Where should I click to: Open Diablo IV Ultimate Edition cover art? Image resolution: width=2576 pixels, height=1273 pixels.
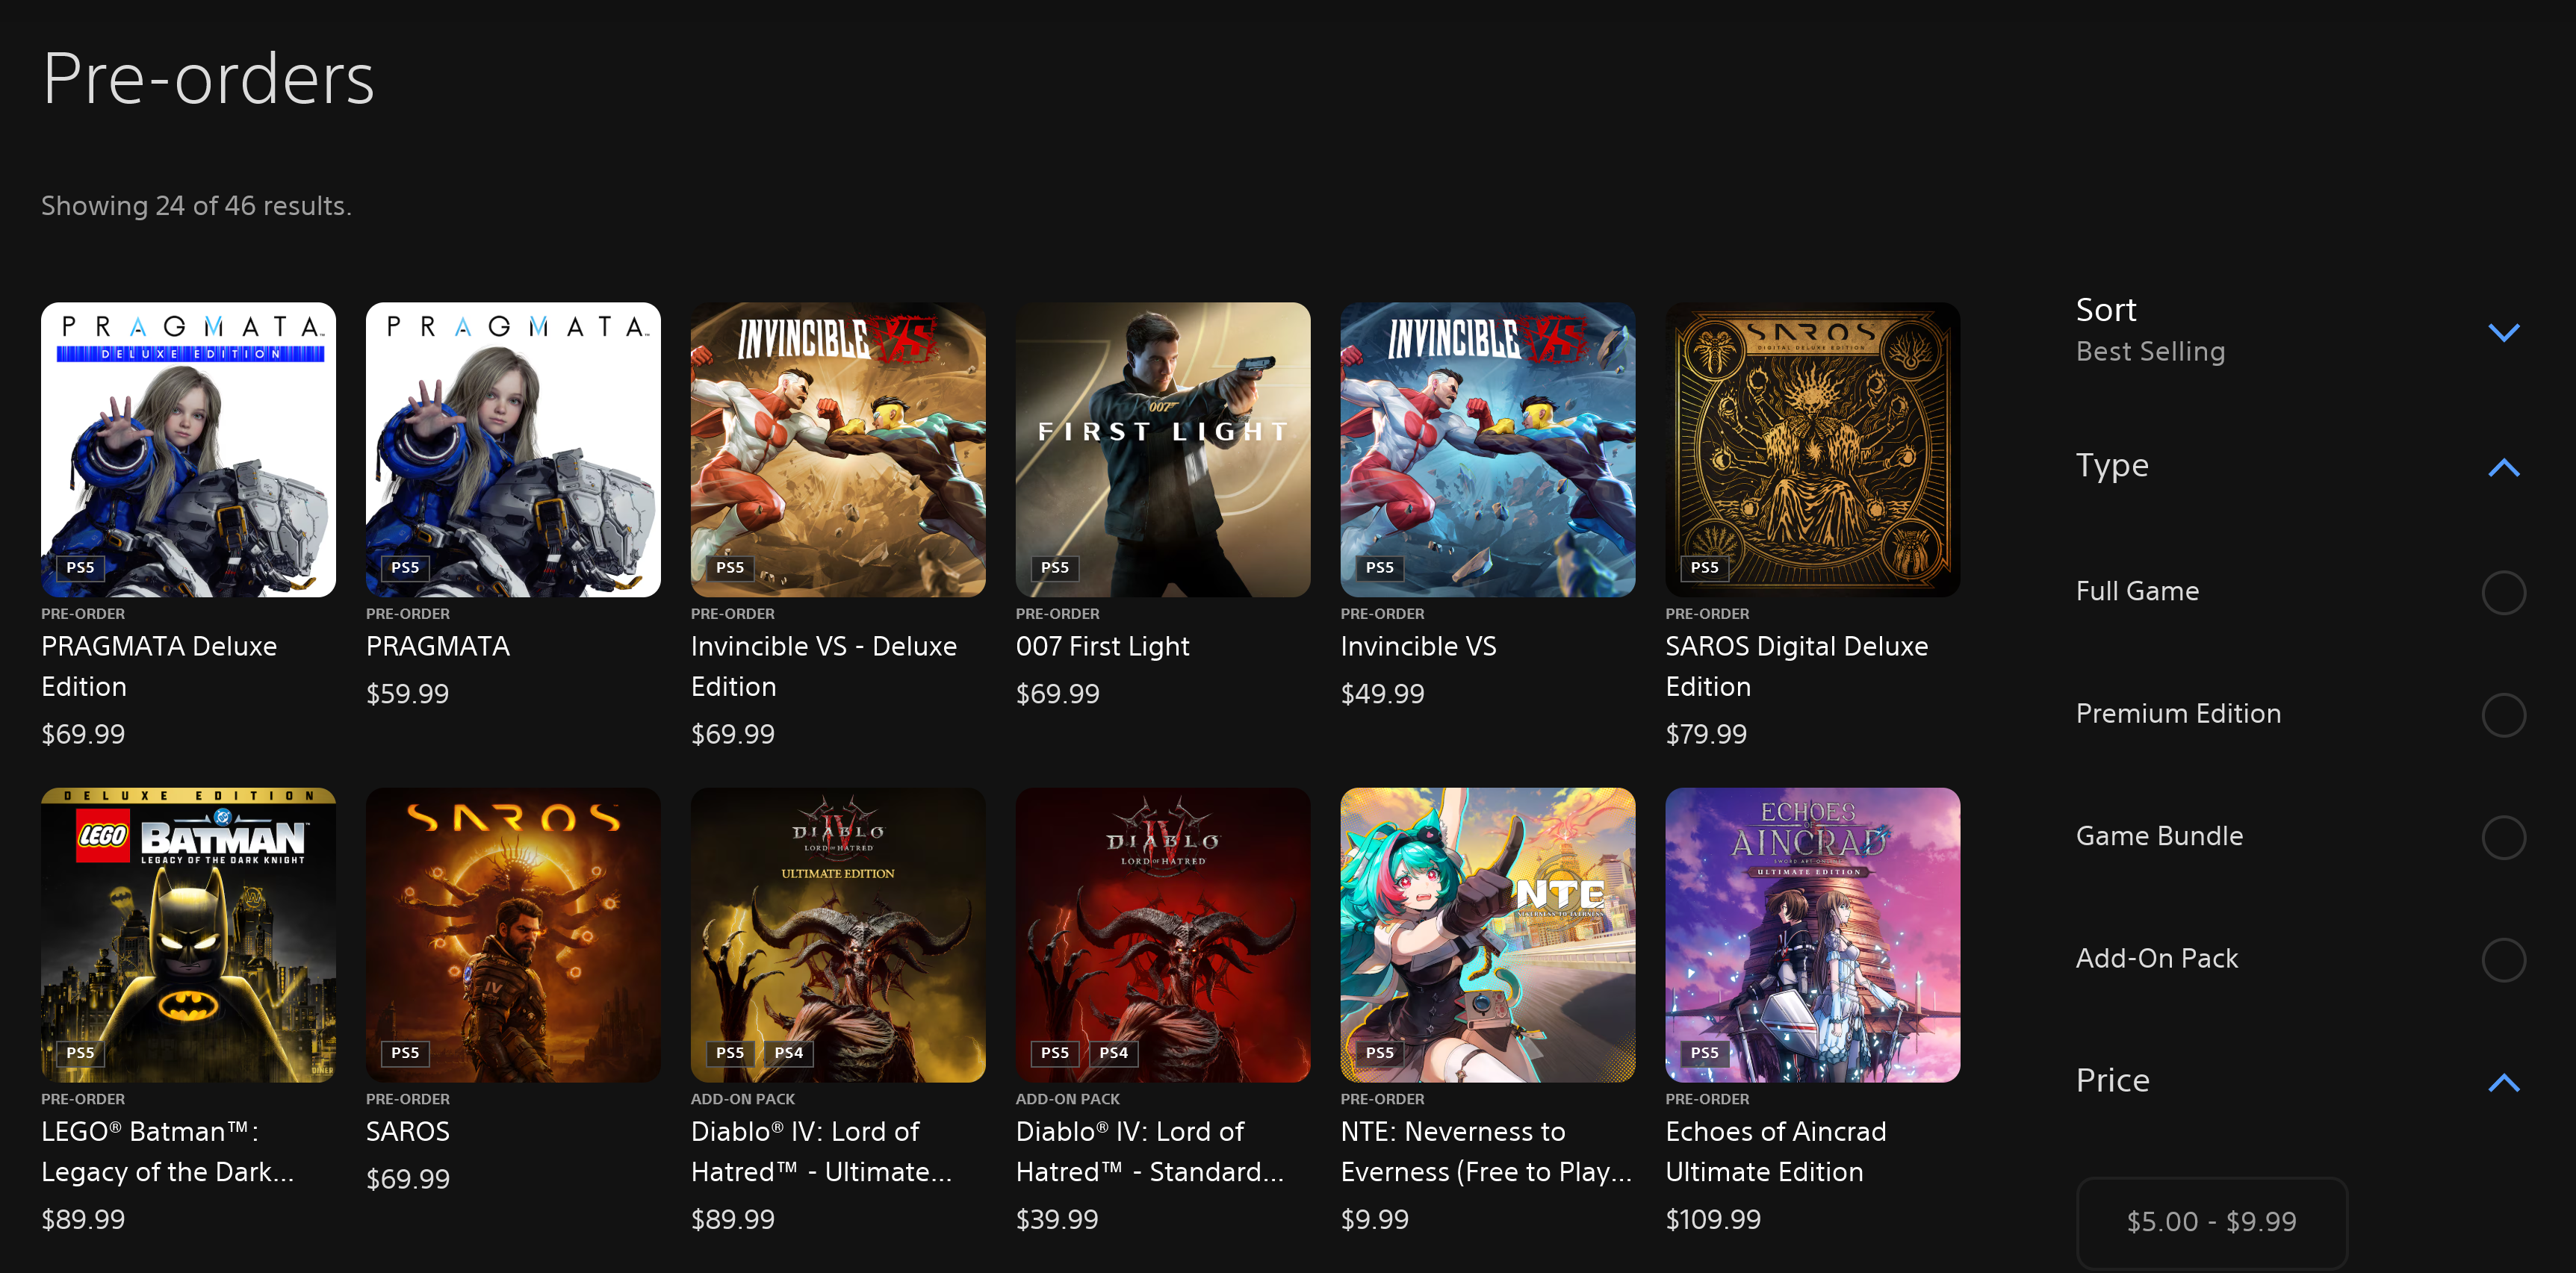838,934
